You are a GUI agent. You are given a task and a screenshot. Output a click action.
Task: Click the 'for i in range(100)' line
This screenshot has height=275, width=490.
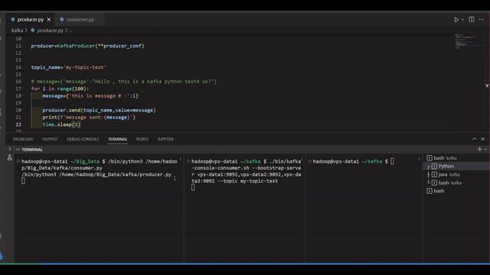coord(60,89)
